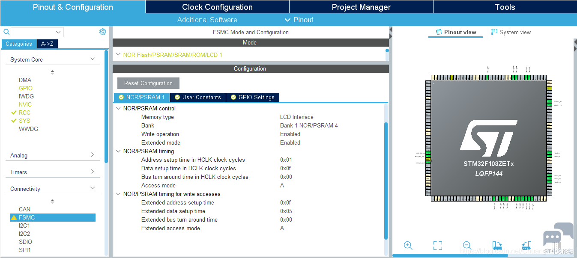Collapse NOR/PSRAM timing for write accesses
The image size is (577, 258).
118,194
